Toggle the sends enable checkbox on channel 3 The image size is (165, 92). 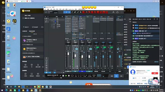point(79,33)
